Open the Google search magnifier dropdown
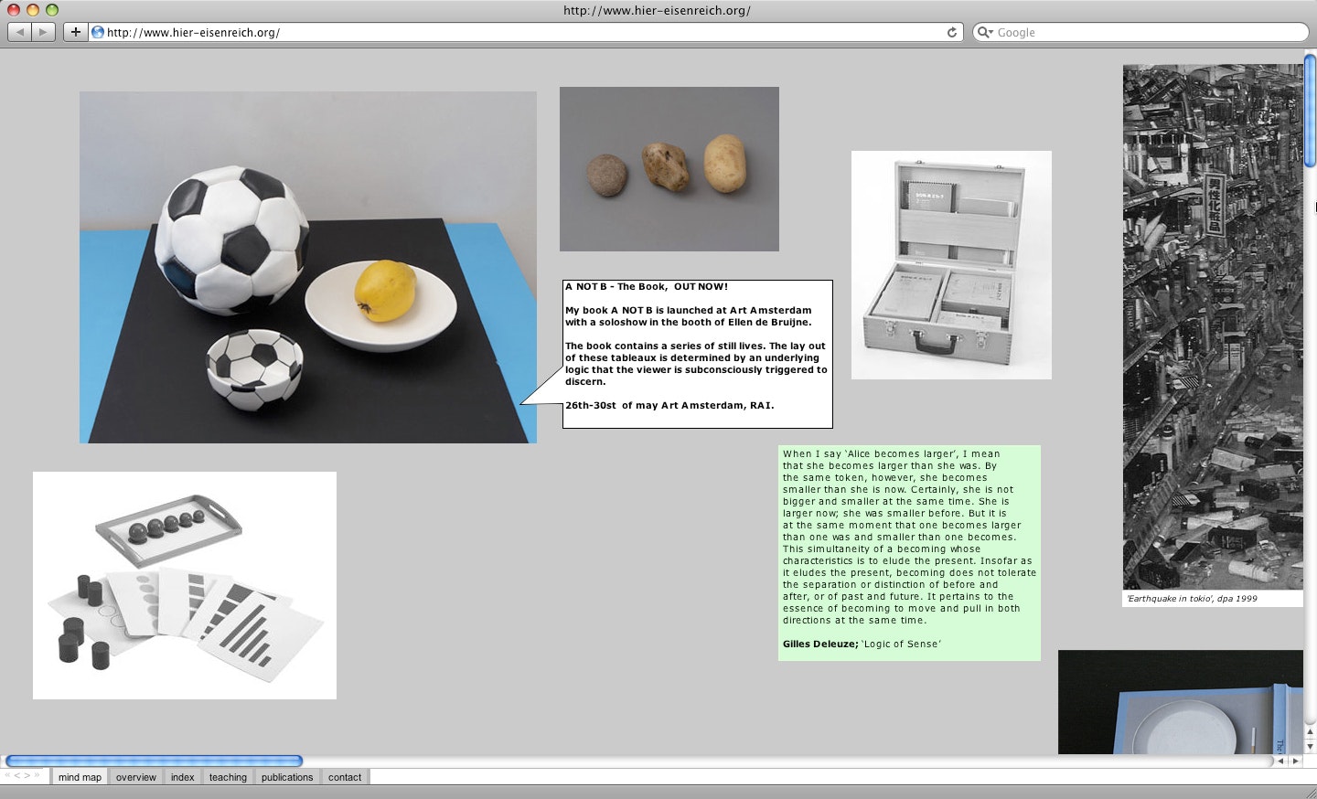The image size is (1317, 799). click(985, 32)
